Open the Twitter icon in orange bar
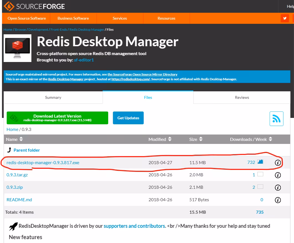Image resolution: width=294 pixels, height=243 pixels. (285, 18)
